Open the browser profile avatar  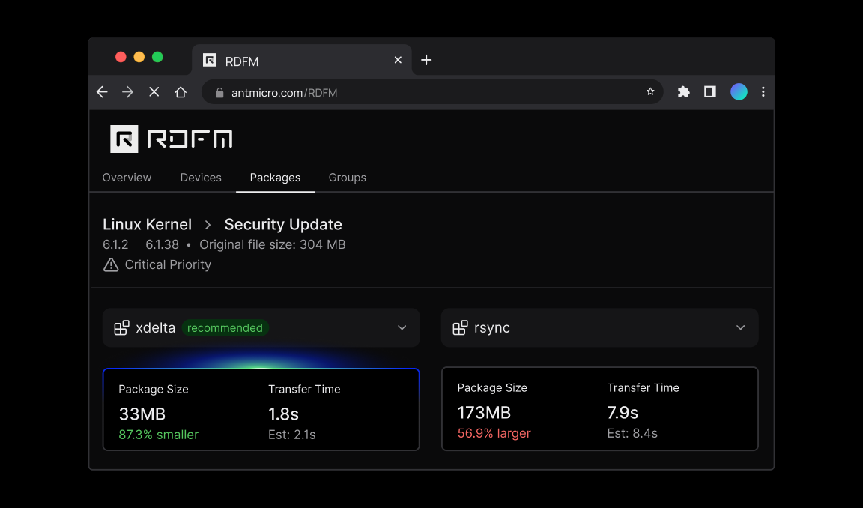pyautogui.click(x=739, y=92)
